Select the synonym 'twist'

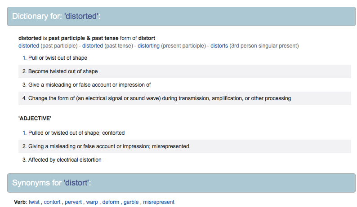(34, 202)
